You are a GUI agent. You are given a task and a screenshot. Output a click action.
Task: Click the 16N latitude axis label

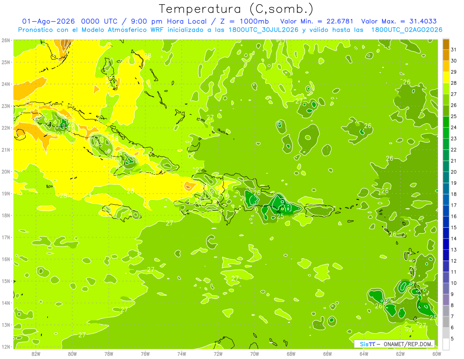6,259
